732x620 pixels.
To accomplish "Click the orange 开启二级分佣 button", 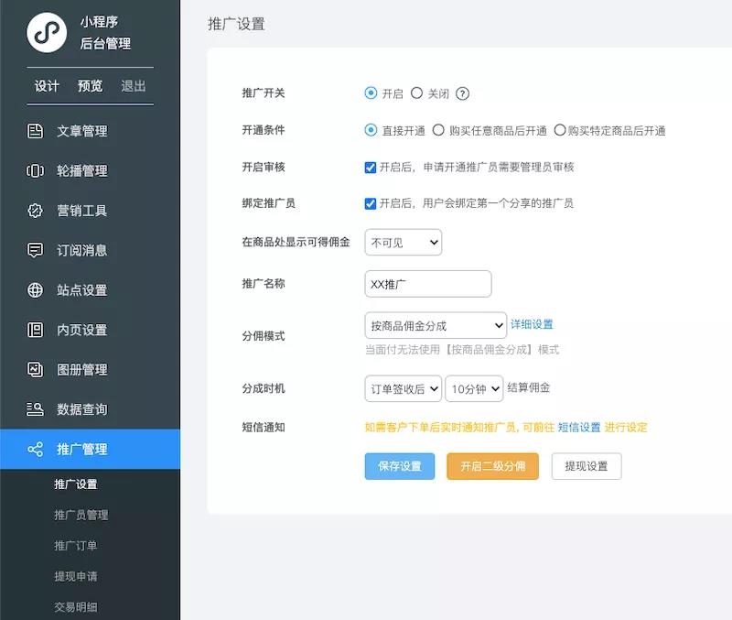I will click(492, 466).
